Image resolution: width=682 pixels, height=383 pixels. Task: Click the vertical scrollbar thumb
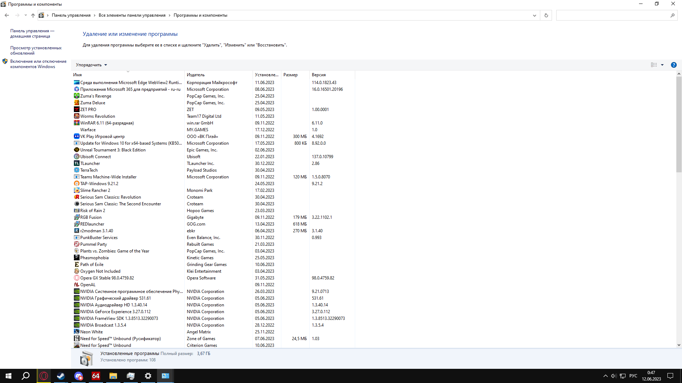tap(679, 124)
